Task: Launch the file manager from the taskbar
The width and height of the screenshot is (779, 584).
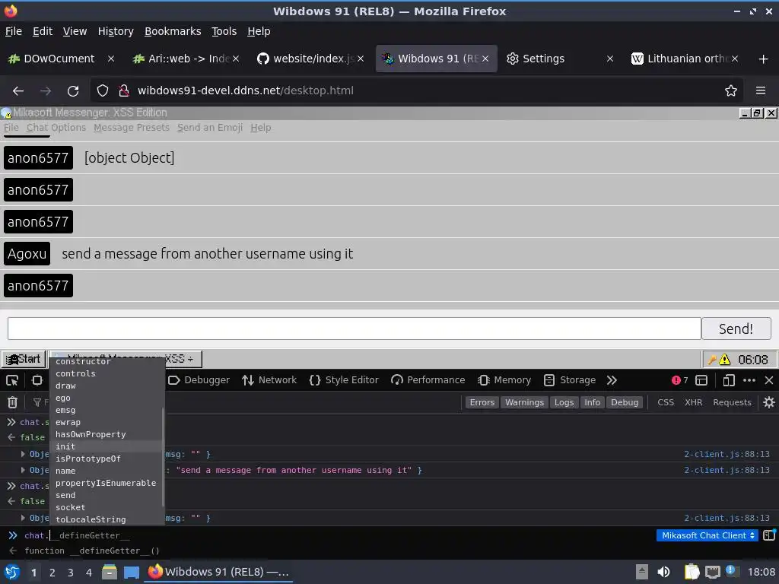Action: (x=110, y=572)
